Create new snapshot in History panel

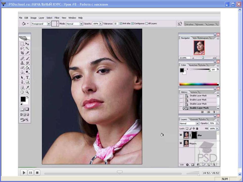[208, 112]
